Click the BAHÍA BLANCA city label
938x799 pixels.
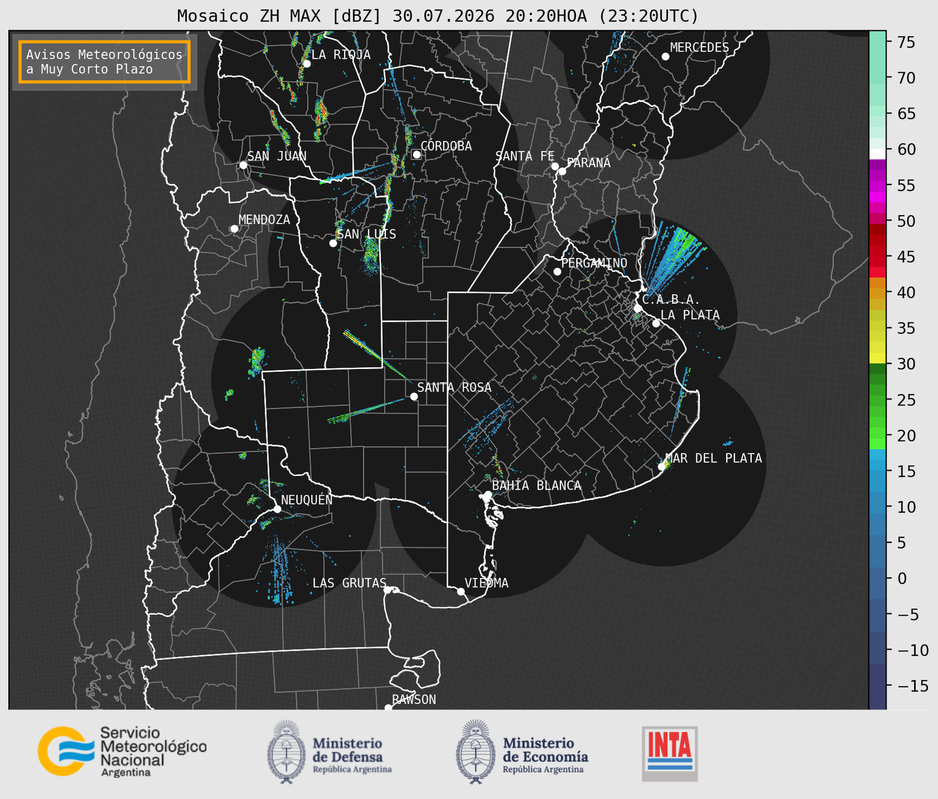tap(537, 486)
